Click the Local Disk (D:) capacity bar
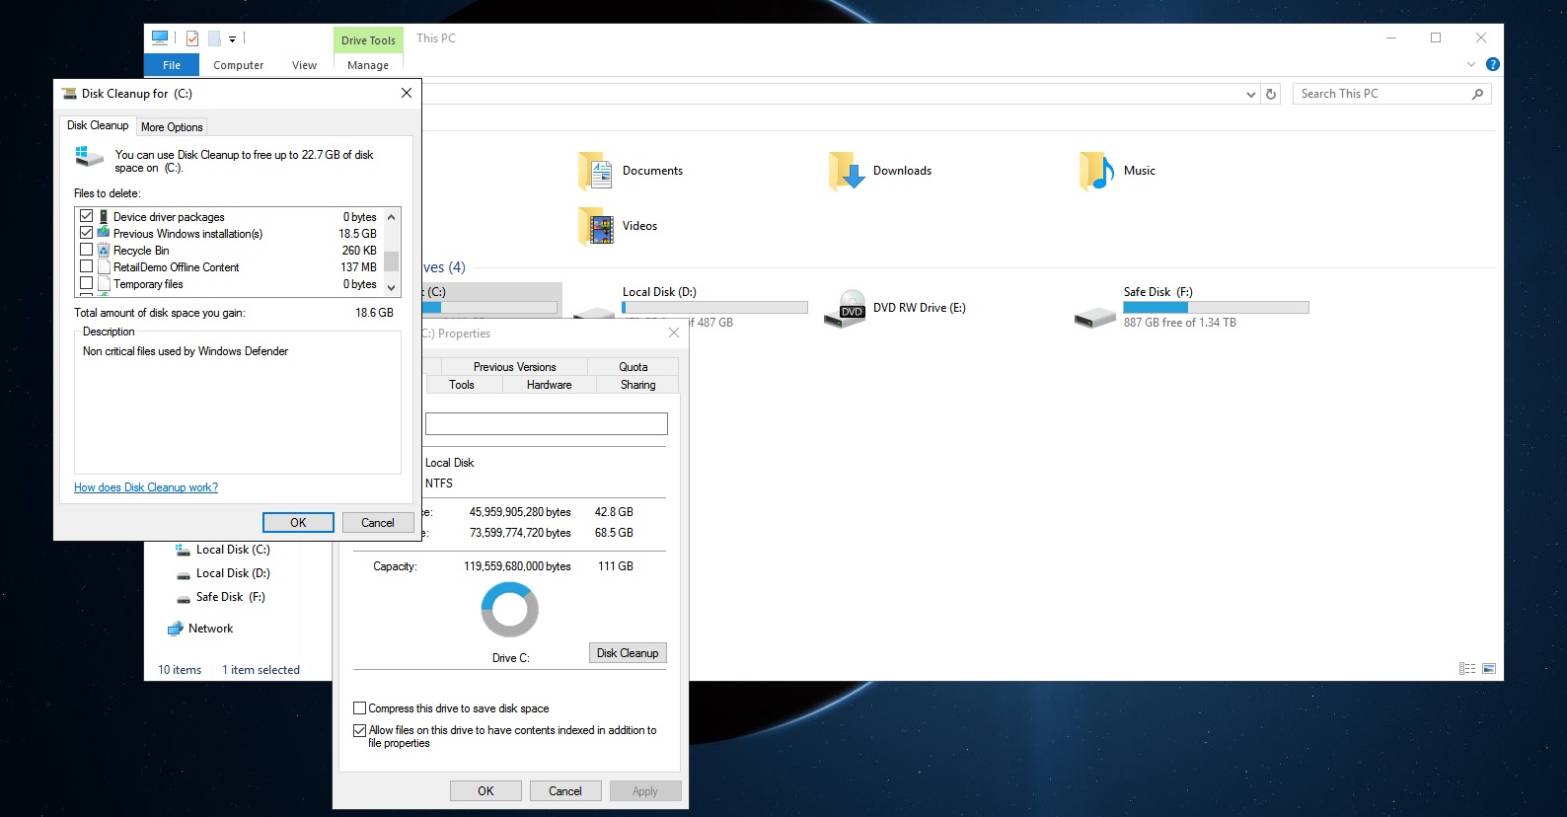This screenshot has height=817, width=1567. pos(714,308)
